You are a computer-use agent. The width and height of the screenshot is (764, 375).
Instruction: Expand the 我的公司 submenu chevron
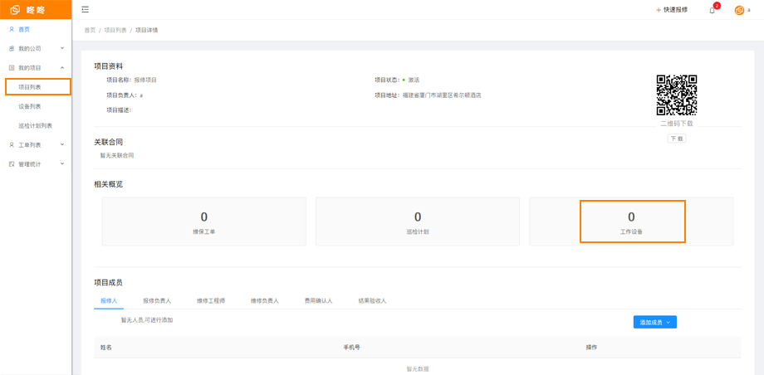coord(62,48)
